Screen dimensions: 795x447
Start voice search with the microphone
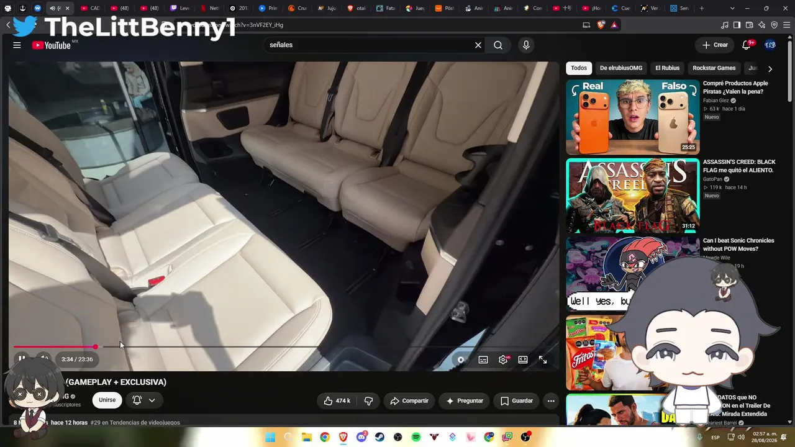[526, 45]
